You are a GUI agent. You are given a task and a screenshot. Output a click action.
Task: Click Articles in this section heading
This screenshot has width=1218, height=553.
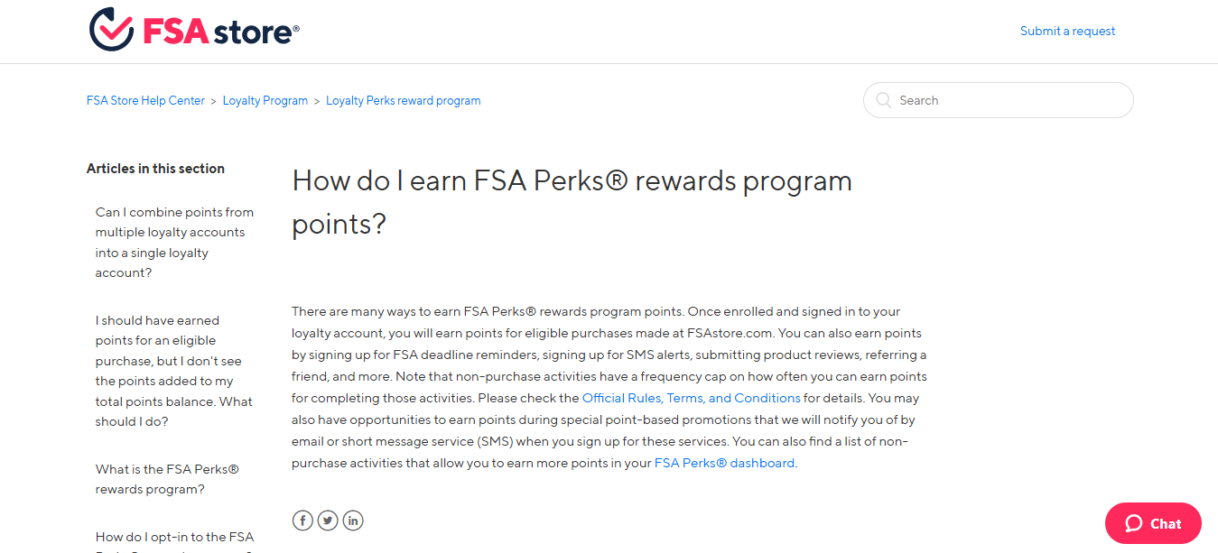tap(155, 169)
